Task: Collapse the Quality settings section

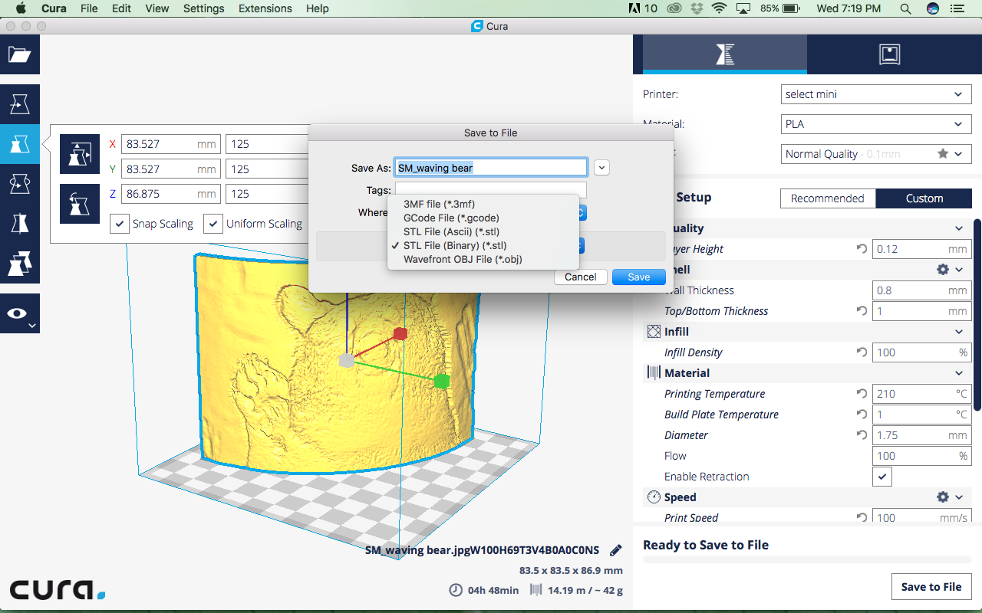Action: (x=958, y=228)
